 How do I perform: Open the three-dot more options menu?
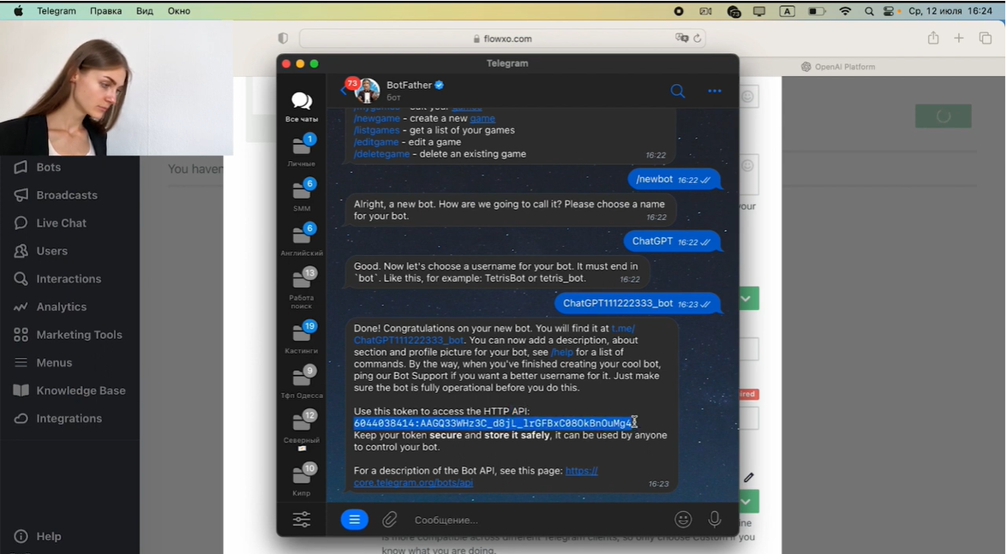point(714,92)
